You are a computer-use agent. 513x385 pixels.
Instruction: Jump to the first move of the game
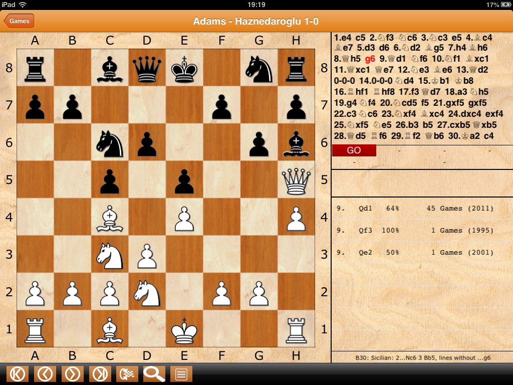pyautogui.click(x=18, y=374)
